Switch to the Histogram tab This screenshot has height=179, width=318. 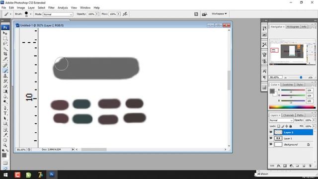tap(293, 26)
